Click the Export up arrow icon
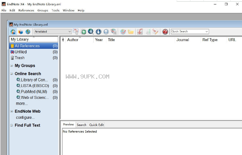The image size is (242, 155). click(106, 32)
